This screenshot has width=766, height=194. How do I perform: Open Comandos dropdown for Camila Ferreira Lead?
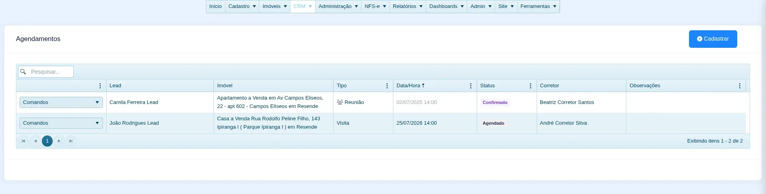click(x=61, y=102)
